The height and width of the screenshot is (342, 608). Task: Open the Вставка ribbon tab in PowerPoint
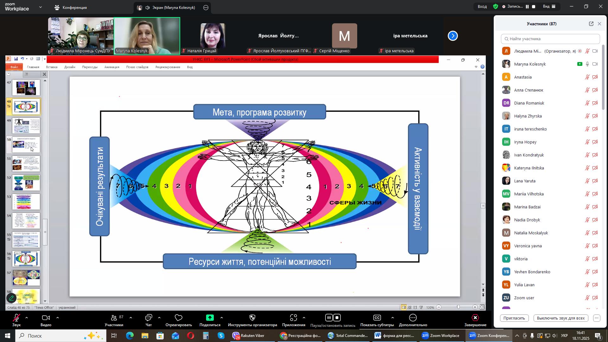coord(52,67)
